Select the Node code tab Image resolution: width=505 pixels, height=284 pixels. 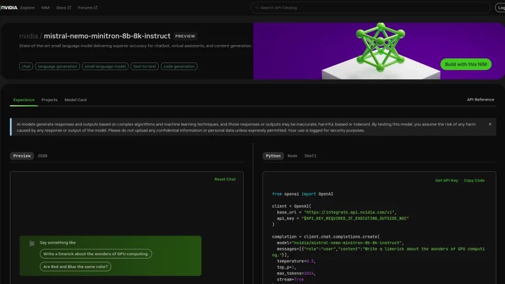click(x=292, y=156)
